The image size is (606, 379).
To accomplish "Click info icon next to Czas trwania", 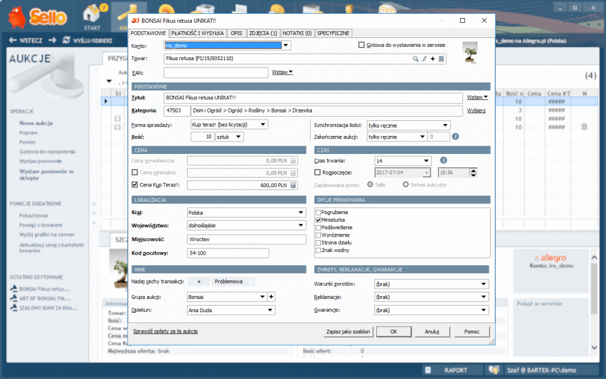I will [444, 161].
